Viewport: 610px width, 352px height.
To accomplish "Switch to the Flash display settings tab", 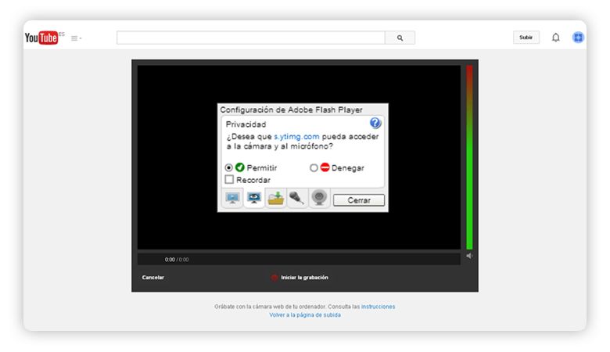I will [x=232, y=198].
